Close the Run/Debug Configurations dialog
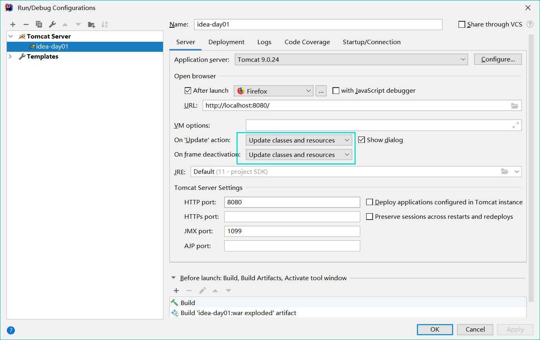The image size is (540, 340). tap(528, 8)
